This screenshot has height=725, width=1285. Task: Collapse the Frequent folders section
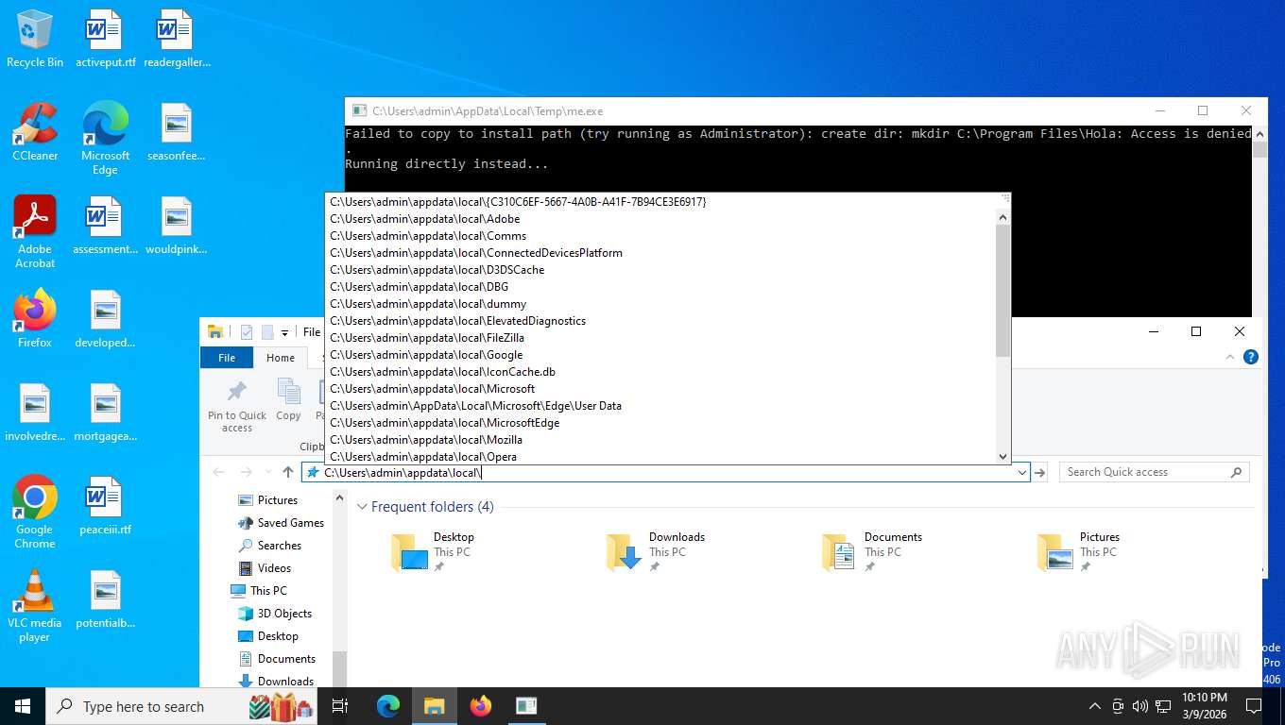[x=362, y=507]
